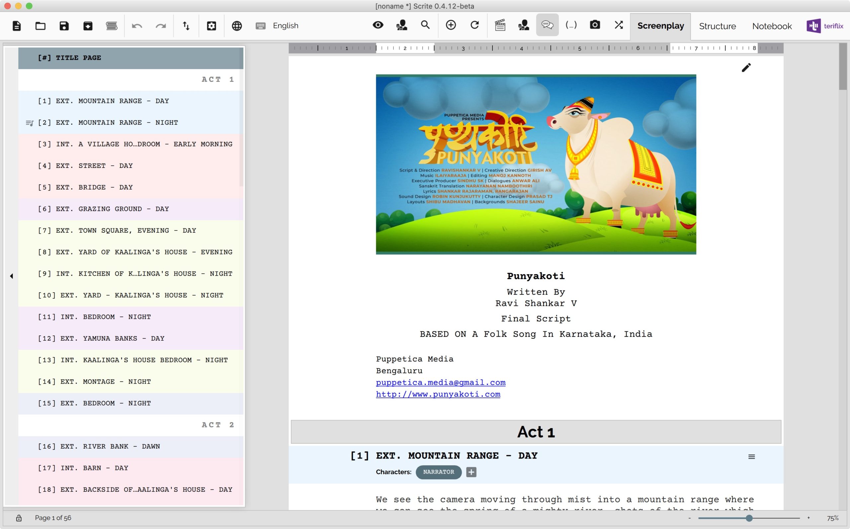
Task: Toggle the lock icon in the status bar
Action: pos(19,518)
